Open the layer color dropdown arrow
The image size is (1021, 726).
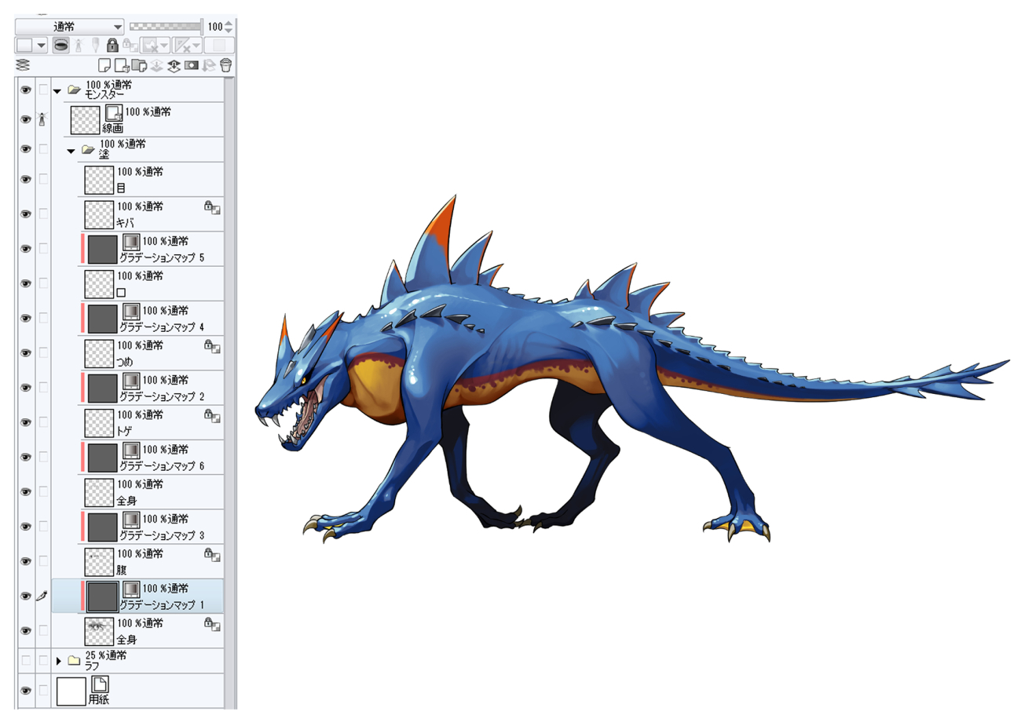(x=41, y=46)
